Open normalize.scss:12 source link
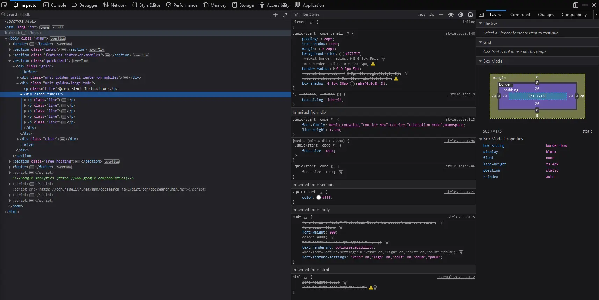This screenshot has width=599, height=300. coord(457,277)
